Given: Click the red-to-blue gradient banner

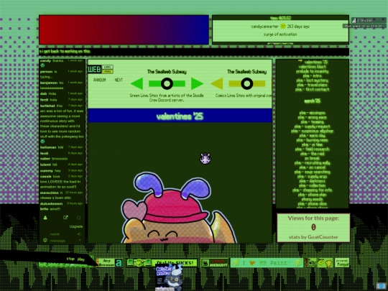Looking at the screenshot, I should pos(124,29).
